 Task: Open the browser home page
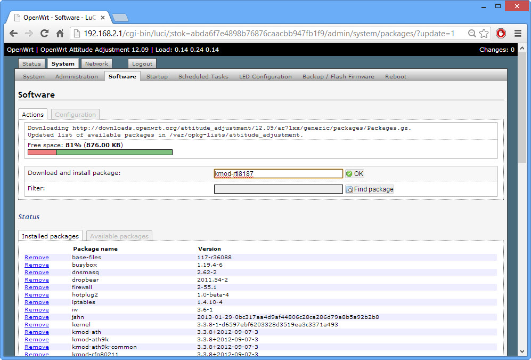point(60,33)
